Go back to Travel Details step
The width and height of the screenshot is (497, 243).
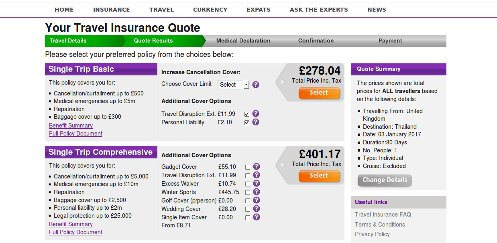pos(68,40)
